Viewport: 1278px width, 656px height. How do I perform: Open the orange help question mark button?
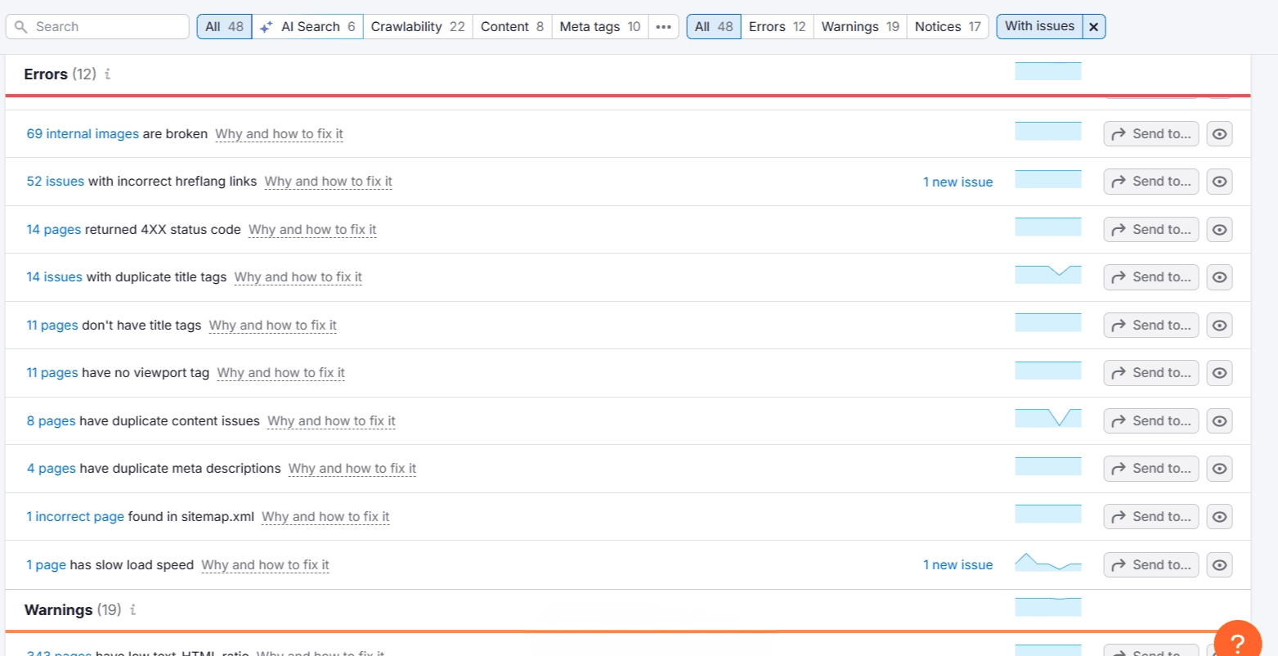click(x=1236, y=642)
